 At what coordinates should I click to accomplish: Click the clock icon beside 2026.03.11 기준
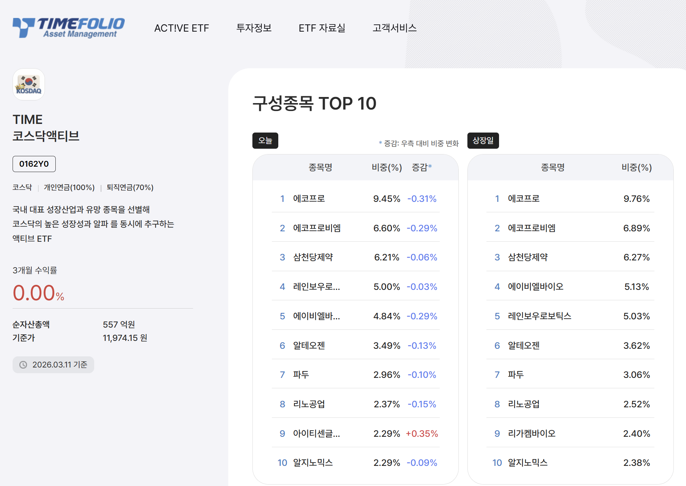[x=23, y=365]
